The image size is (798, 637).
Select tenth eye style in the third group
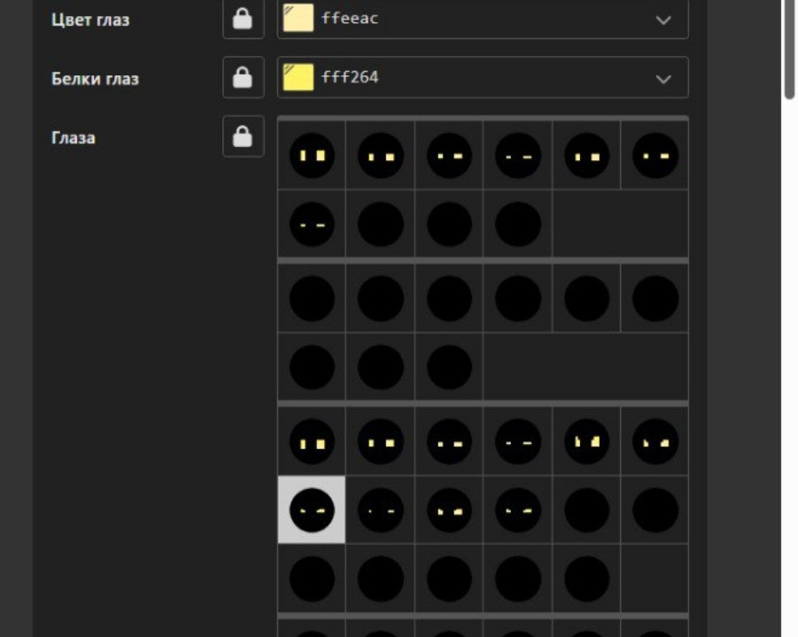pos(517,510)
